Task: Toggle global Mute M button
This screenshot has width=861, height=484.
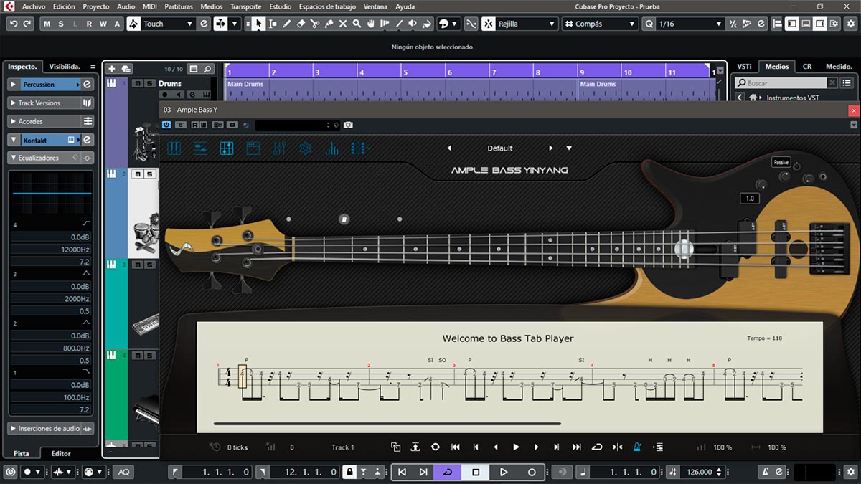Action: point(47,24)
